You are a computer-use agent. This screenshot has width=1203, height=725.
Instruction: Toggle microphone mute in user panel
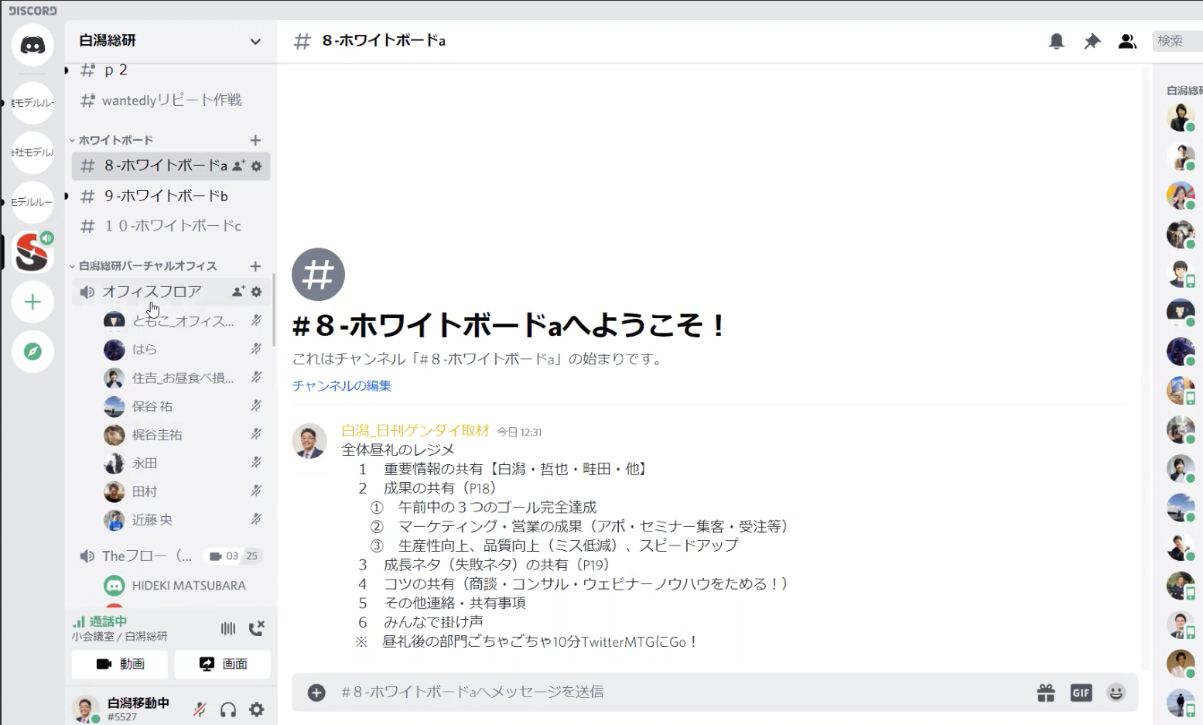pyautogui.click(x=200, y=710)
